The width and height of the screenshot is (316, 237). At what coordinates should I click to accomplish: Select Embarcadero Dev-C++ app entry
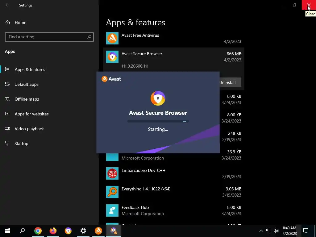(173, 173)
